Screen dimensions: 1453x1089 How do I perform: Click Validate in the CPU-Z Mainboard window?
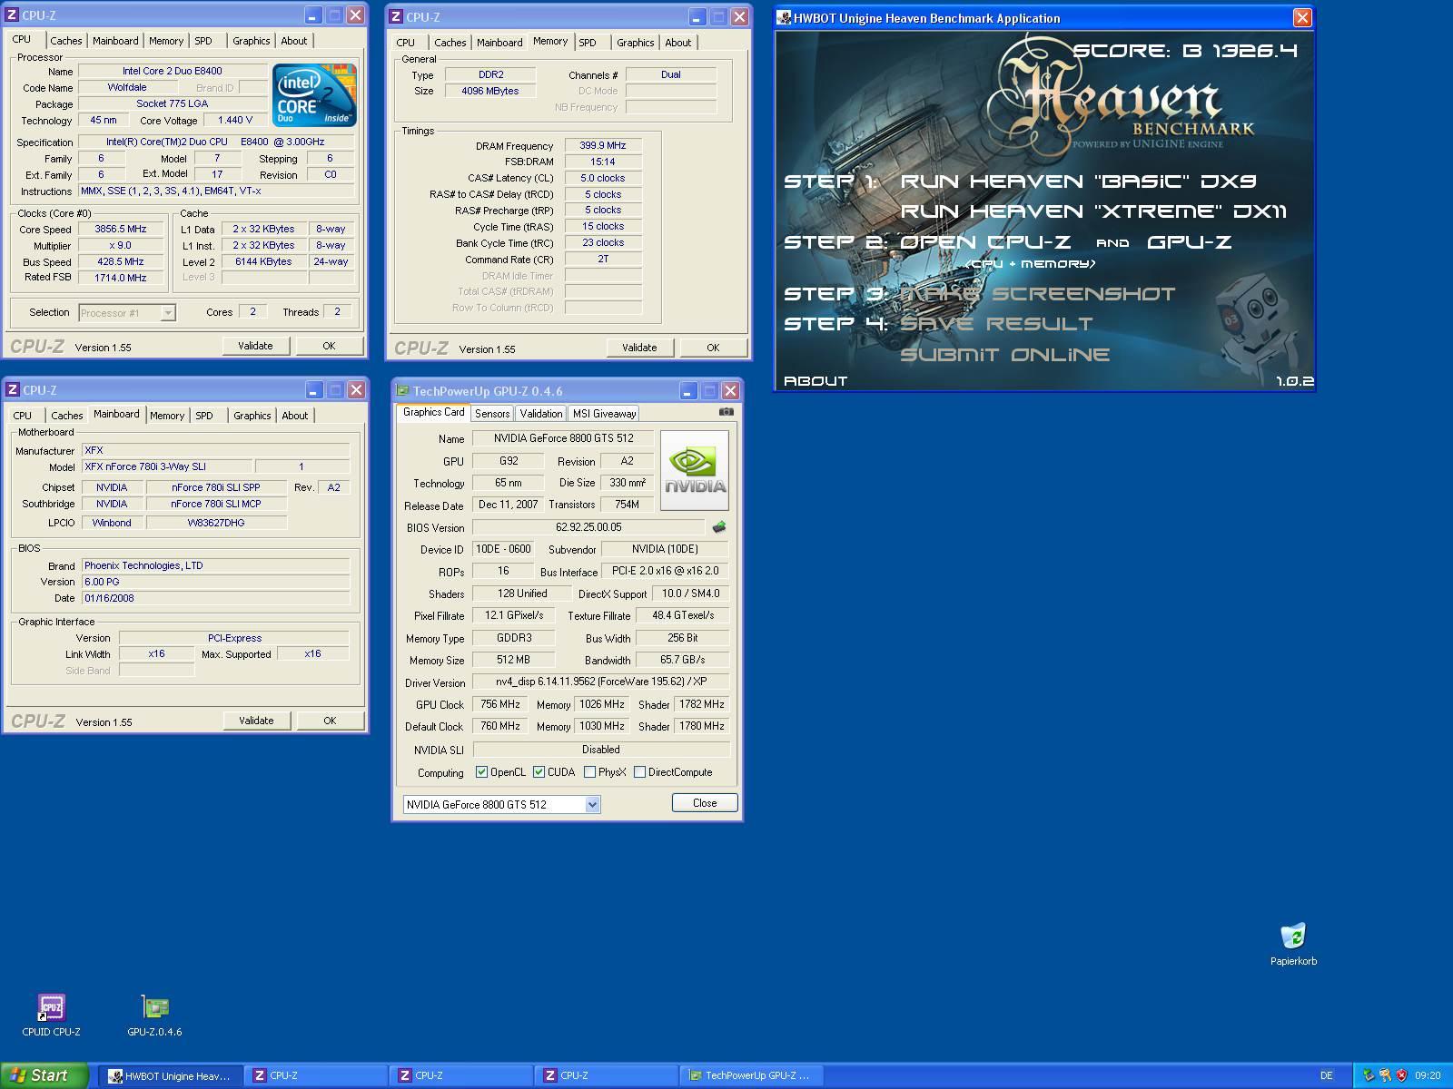click(256, 721)
